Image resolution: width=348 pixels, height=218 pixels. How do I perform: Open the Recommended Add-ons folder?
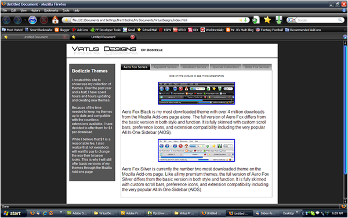pos(303,30)
